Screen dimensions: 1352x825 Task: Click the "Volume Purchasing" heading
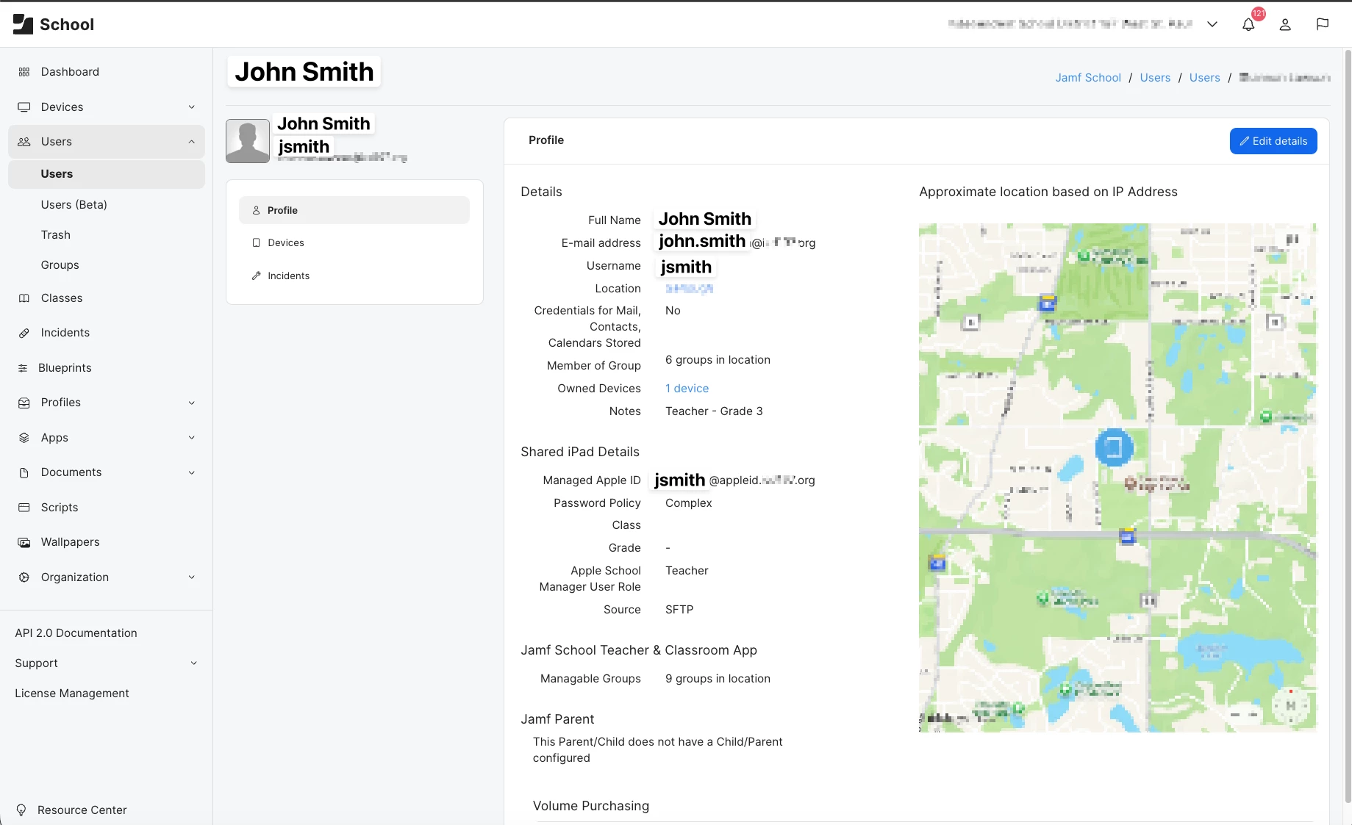coord(591,806)
